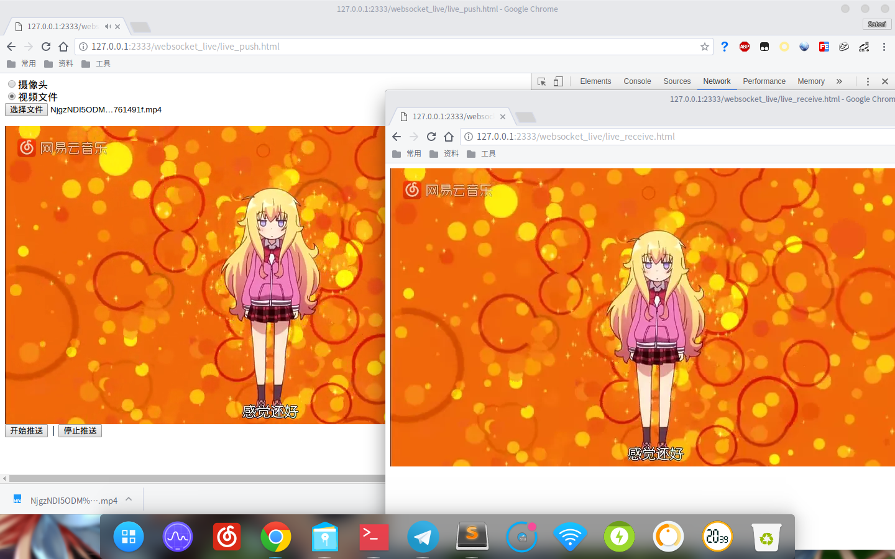895x559 pixels.
Task: Open the terminal from the dock
Action: (x=374, y=537)
